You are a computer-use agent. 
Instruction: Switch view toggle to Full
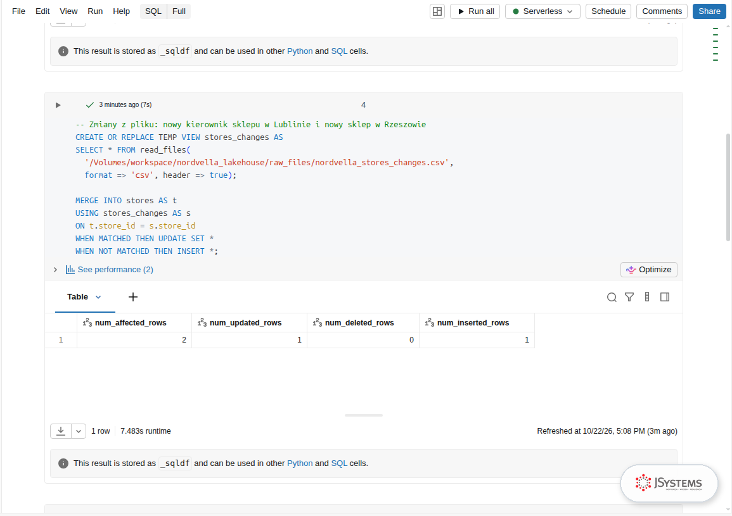(179, 11)
